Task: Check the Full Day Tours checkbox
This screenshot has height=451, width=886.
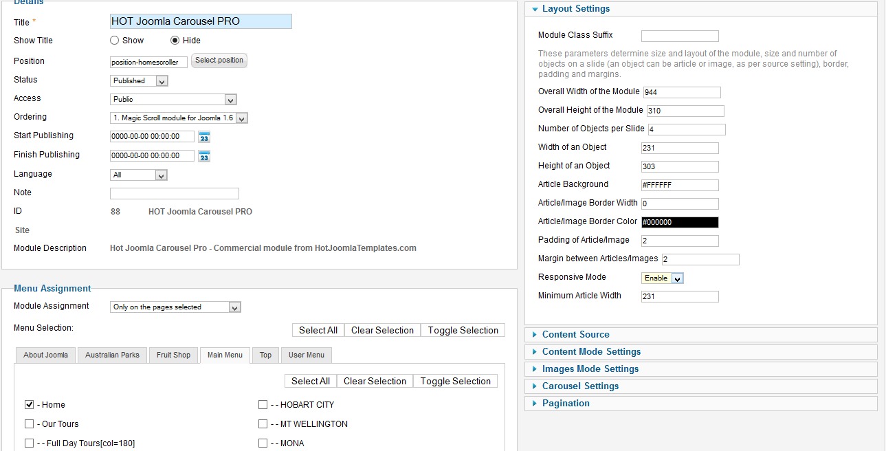Action: 30,443
